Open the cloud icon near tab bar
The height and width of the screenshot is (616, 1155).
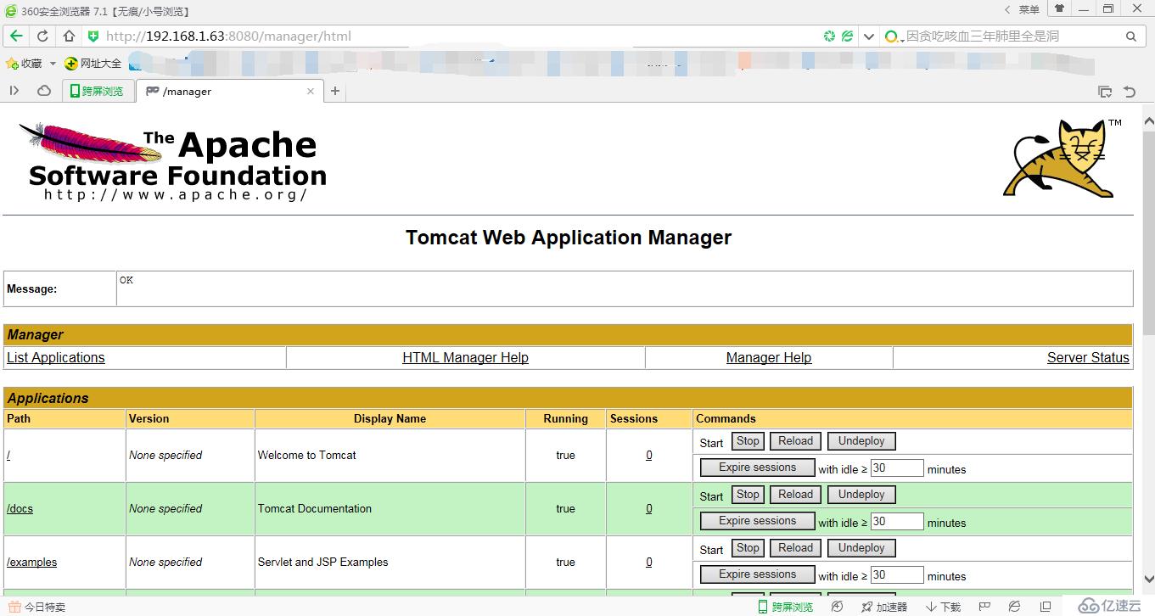44,91
